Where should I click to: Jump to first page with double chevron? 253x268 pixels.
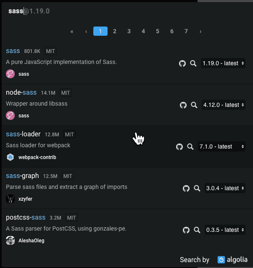pyautogui.click(x=72, y=31)
